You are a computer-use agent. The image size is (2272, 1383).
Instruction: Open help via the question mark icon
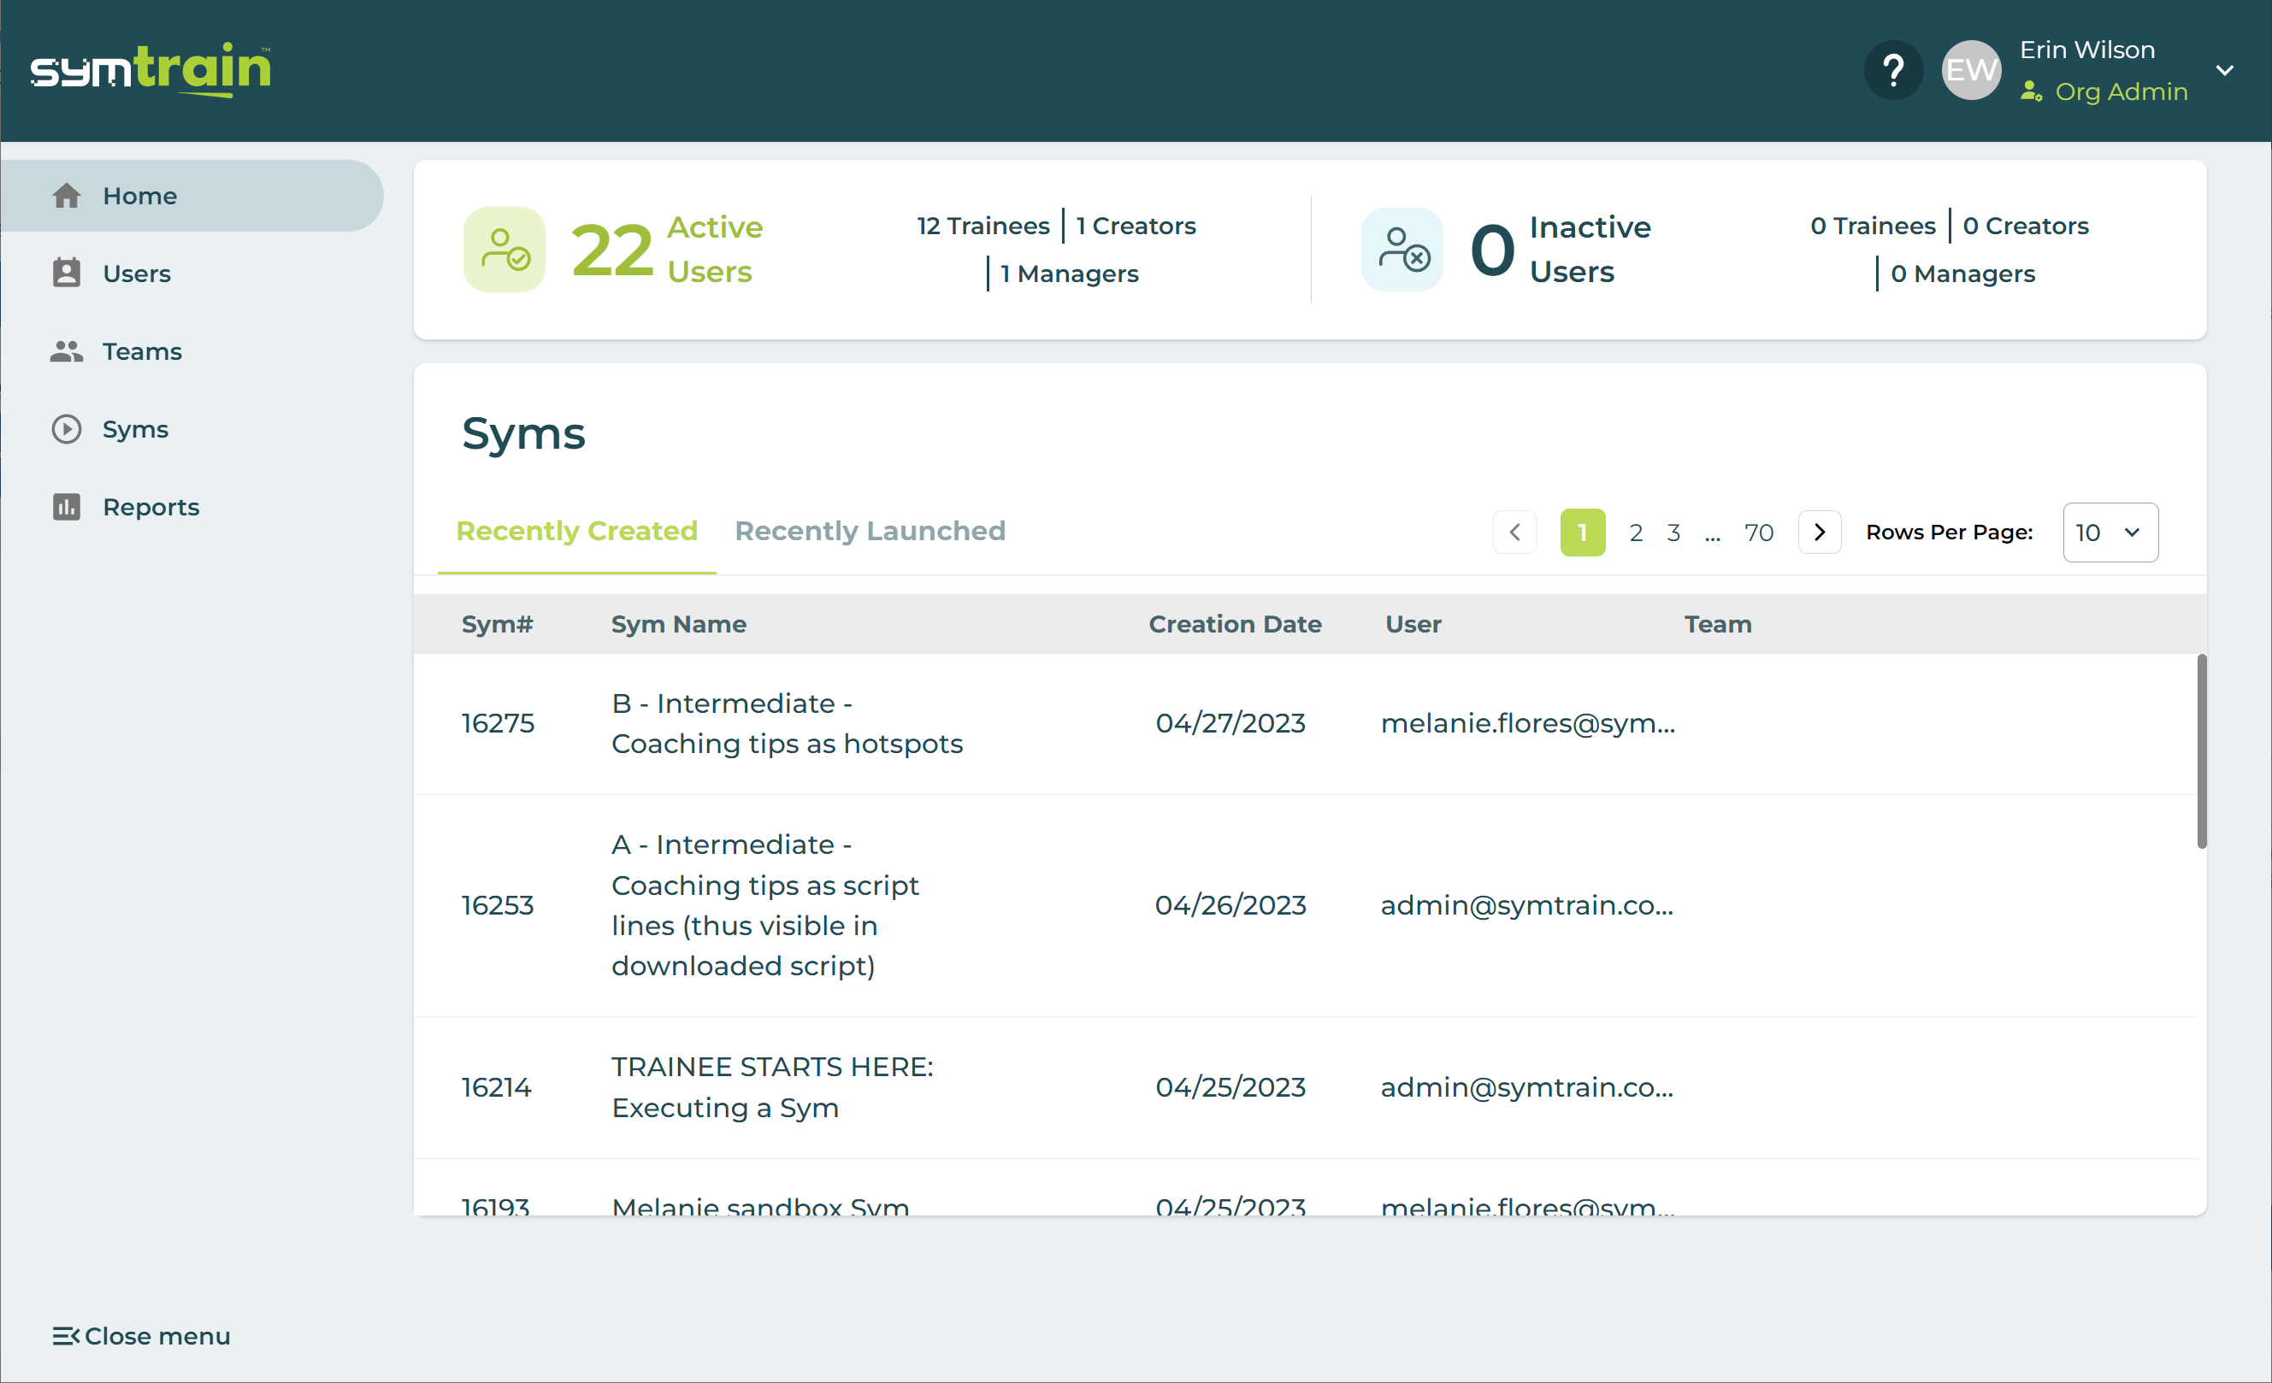click(x=1893, y=70)
